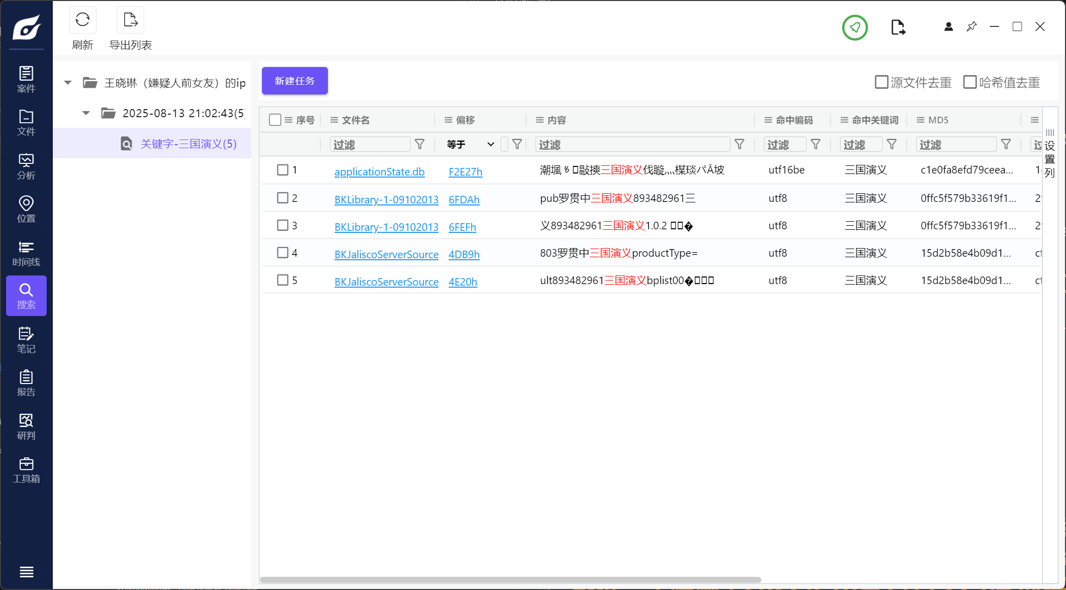
Task: Check the row 3 checkbox
Action: click(283, 225)
